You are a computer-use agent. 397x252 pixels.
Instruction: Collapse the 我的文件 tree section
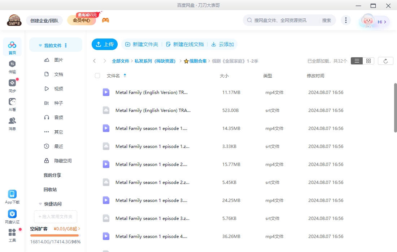coord(40,45)
